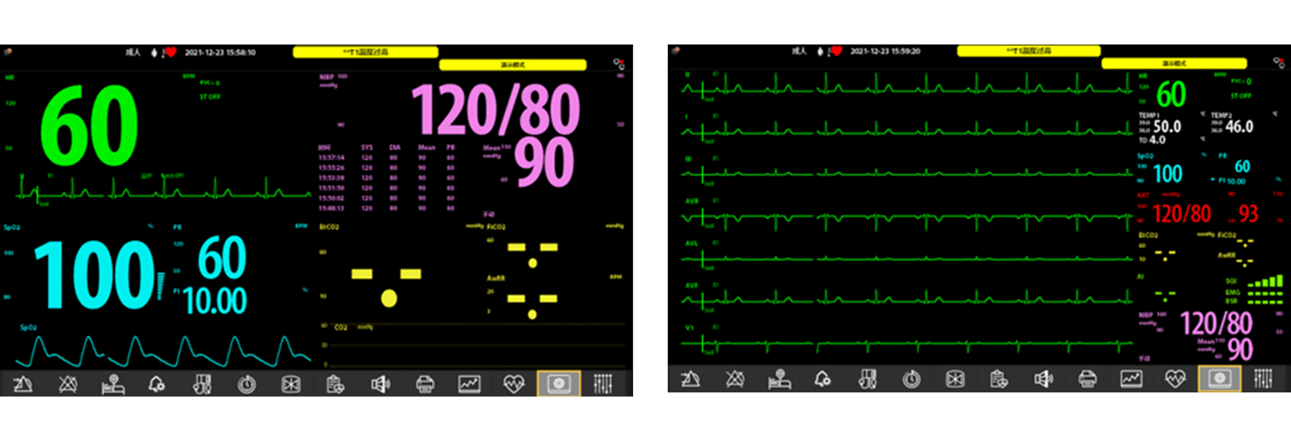Viewport: 1291px width, 441px height.
Task: Open patient clipboard review icon on right monitor
Action: [x=998, y=378]
